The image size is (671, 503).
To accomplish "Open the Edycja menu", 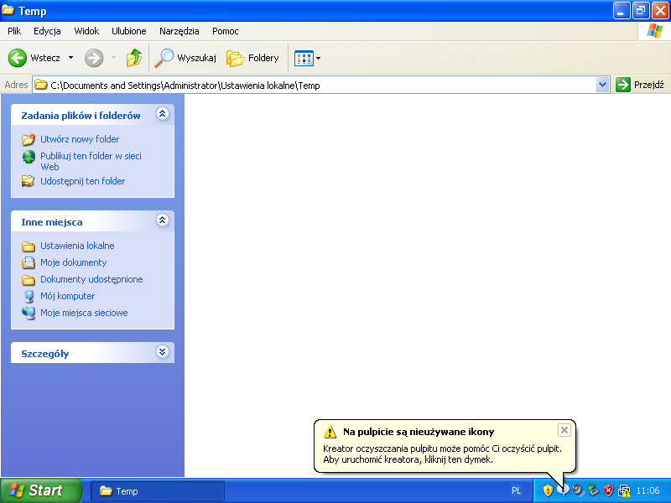I will (47, 31).
